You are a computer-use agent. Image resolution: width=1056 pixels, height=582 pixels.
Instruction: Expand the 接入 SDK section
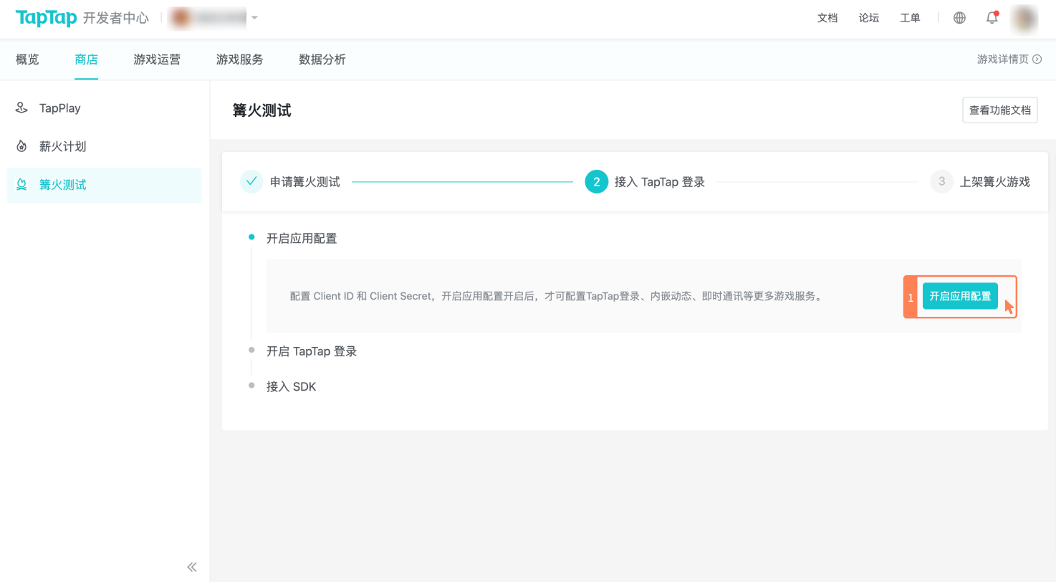[x=291, y=386]
